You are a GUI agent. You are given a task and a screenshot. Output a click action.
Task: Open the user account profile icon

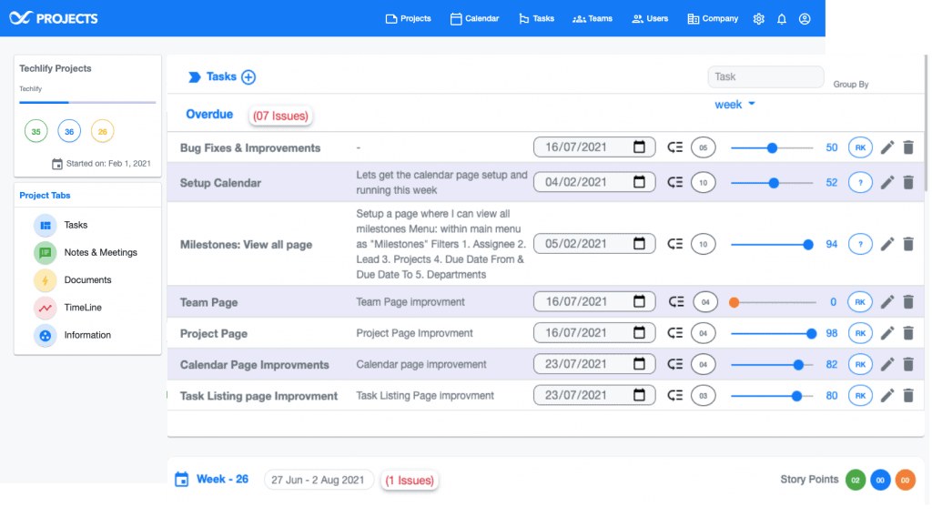tap(805, 19)
